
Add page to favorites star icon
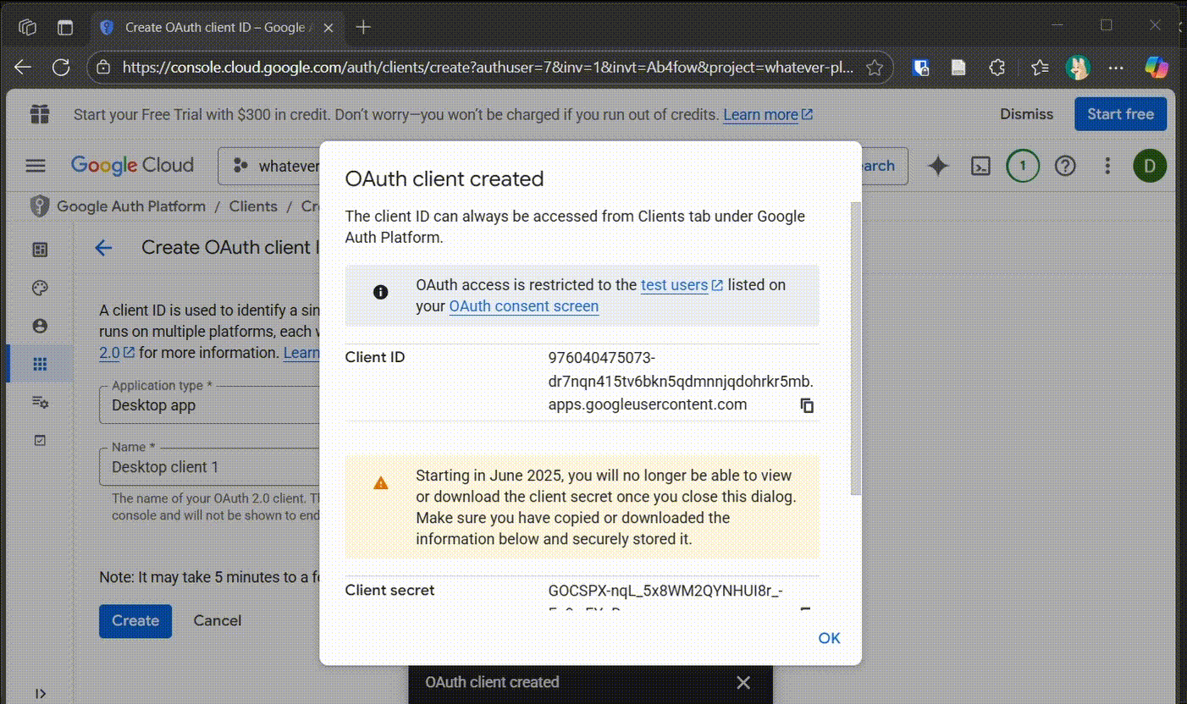[x=875, y=67]
